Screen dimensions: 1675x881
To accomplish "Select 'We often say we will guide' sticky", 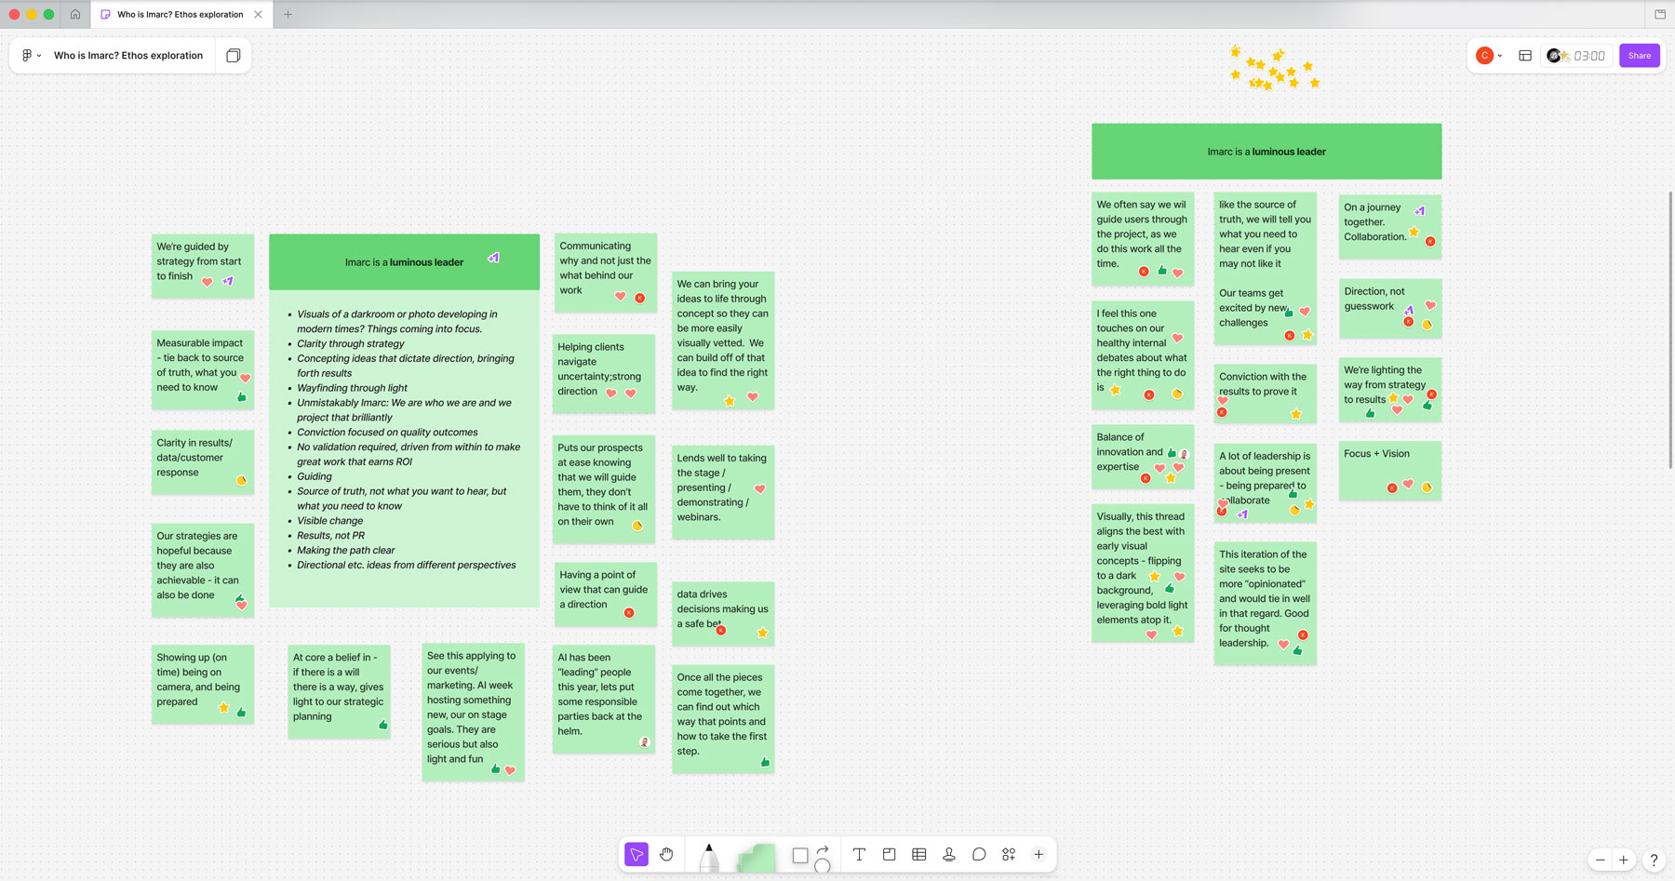I will pos(1143,238).
